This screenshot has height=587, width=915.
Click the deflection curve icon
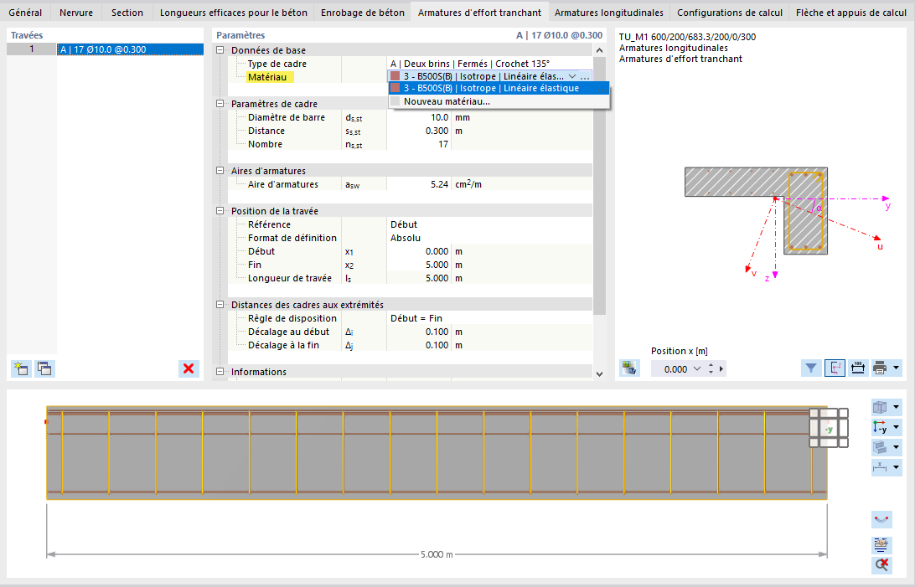pyautogui.click(x=881, y=519)
